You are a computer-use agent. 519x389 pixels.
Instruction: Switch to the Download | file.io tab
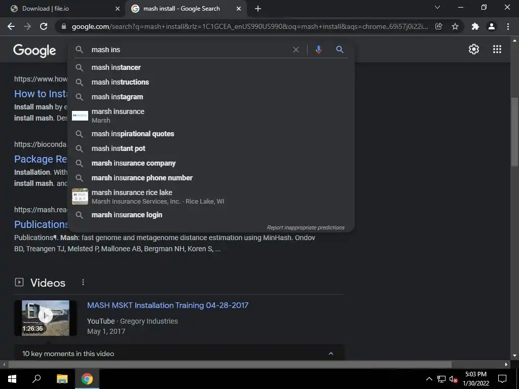pyautogui.click(x=64, y=9)
